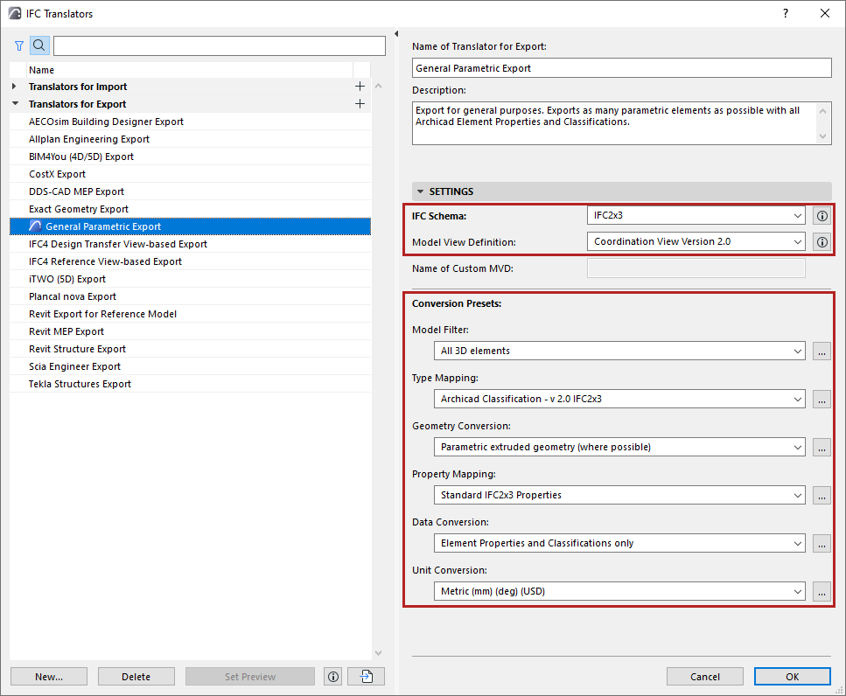Open the IFC Schema dropdown
846x696 pixels.
(x=696, y=216)
